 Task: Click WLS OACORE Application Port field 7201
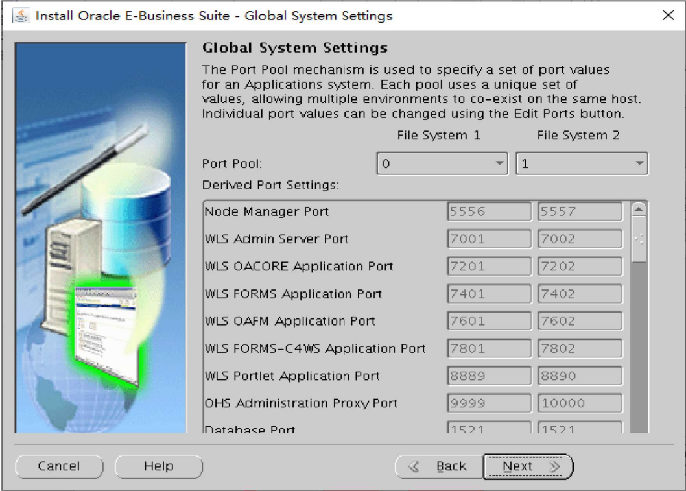(x=489, y=266)
